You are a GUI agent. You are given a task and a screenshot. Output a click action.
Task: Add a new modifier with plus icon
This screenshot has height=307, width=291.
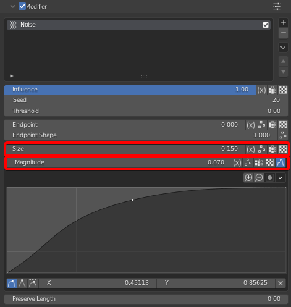pyautogui.click(x=283, y=22)
